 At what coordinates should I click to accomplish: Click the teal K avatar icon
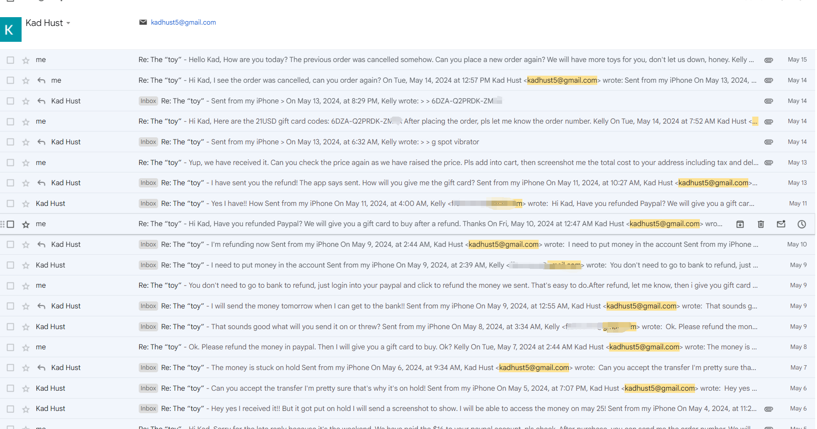11,29
